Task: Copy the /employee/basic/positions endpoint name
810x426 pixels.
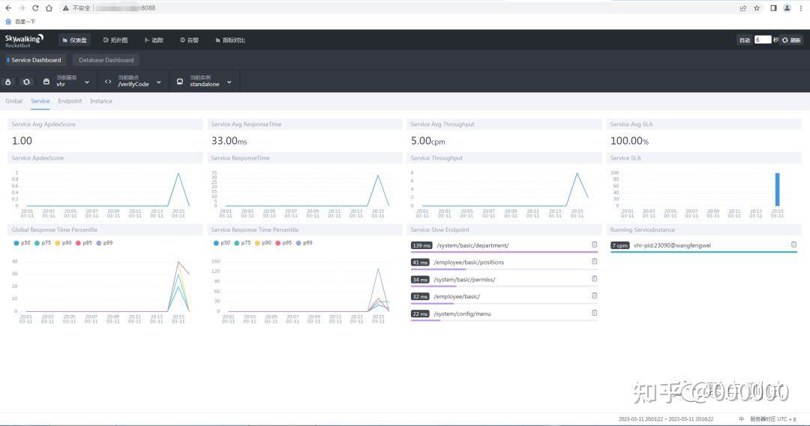Action: pos(594,262)
